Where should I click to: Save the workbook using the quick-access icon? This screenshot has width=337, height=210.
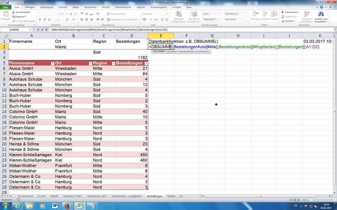pyautogui.click(x=8, y=3)
